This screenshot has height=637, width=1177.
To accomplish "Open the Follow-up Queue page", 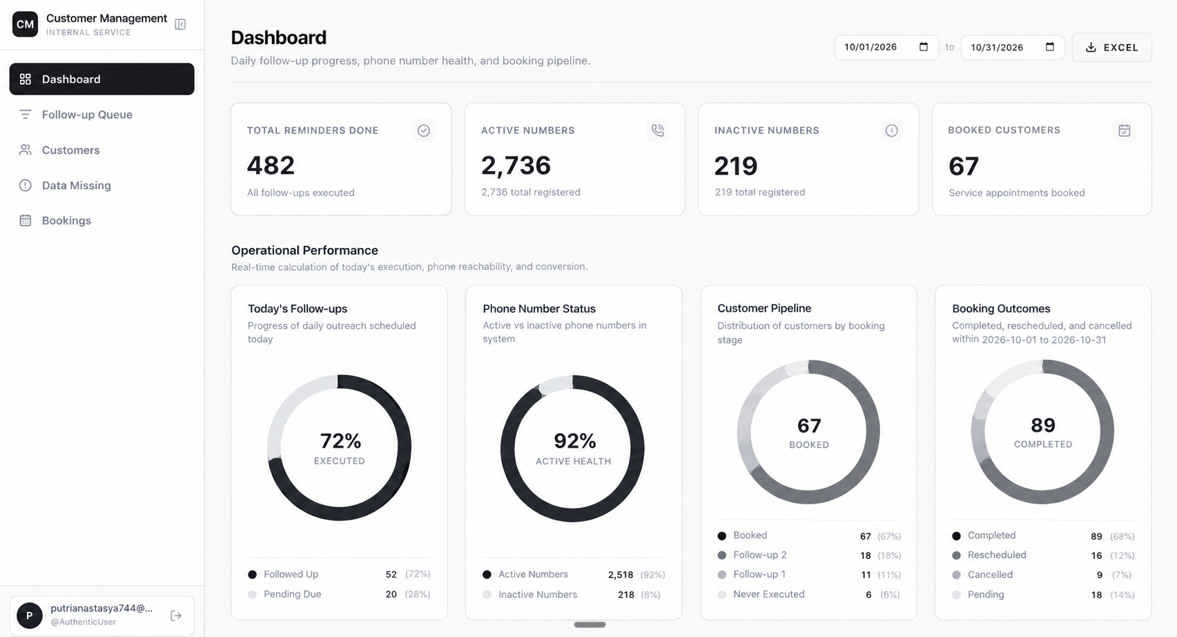I will click(101, 115).
